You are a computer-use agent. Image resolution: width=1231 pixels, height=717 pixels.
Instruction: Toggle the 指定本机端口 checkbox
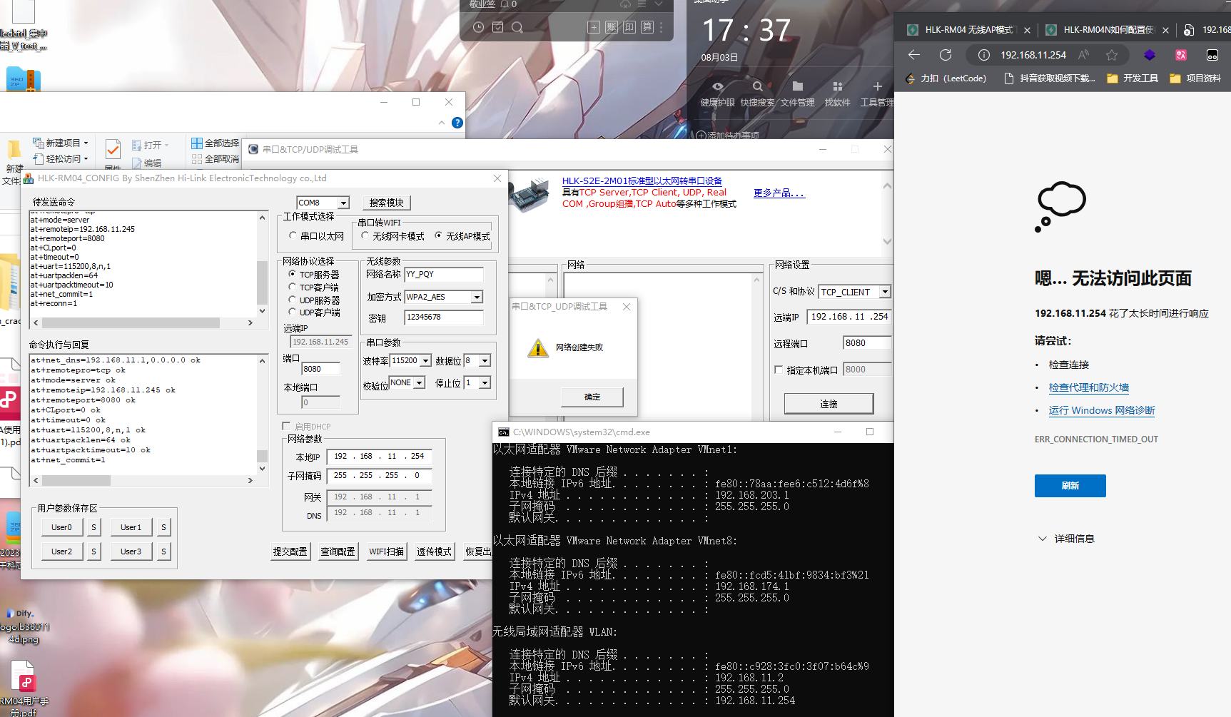(x=779, y=370)
